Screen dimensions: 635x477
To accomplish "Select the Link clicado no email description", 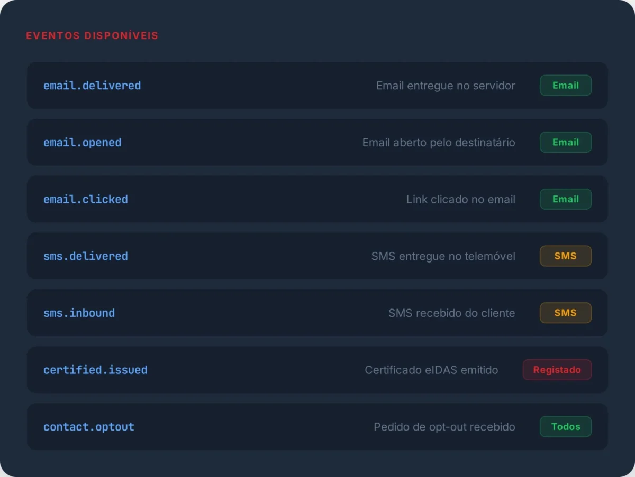I will (x=460, y=199).
